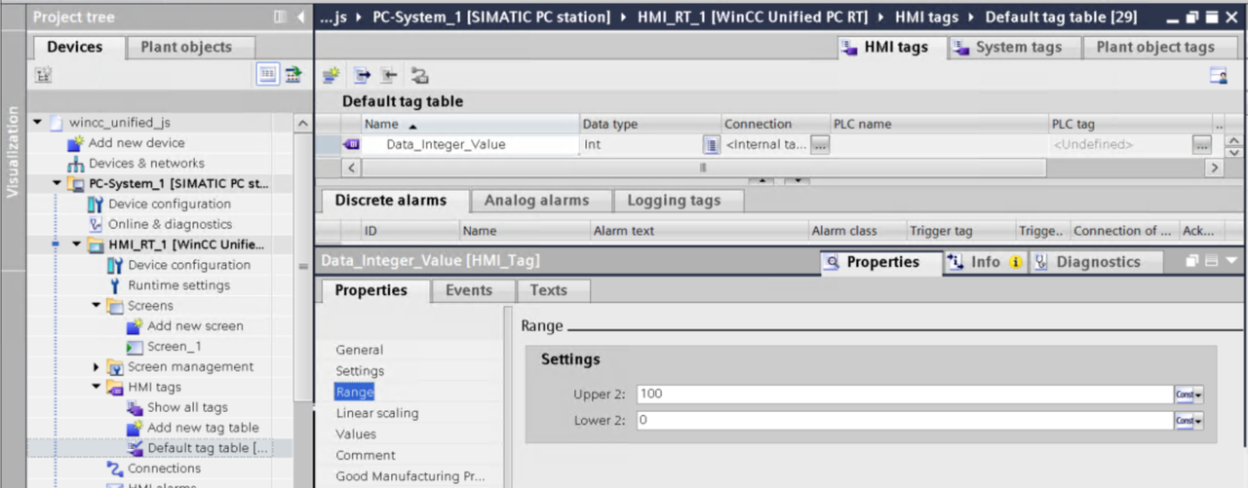Click the synchronize tags toolbar icon
The height and width of the screenshot is (488, 1248).
[419, 76]
